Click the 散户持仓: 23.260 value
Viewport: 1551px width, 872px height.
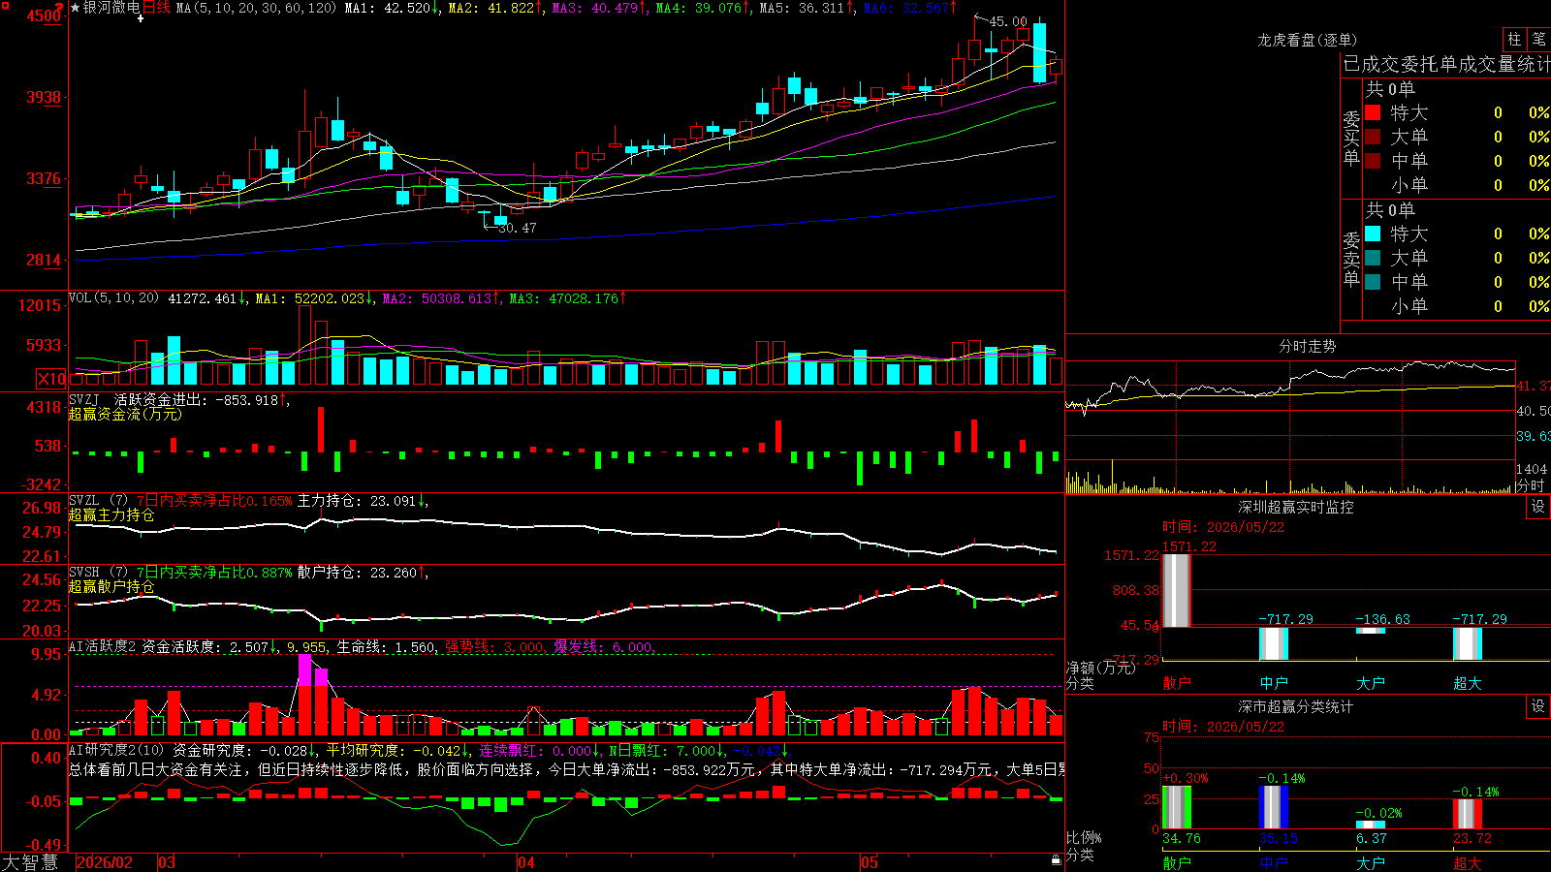[x=357, y=573]
